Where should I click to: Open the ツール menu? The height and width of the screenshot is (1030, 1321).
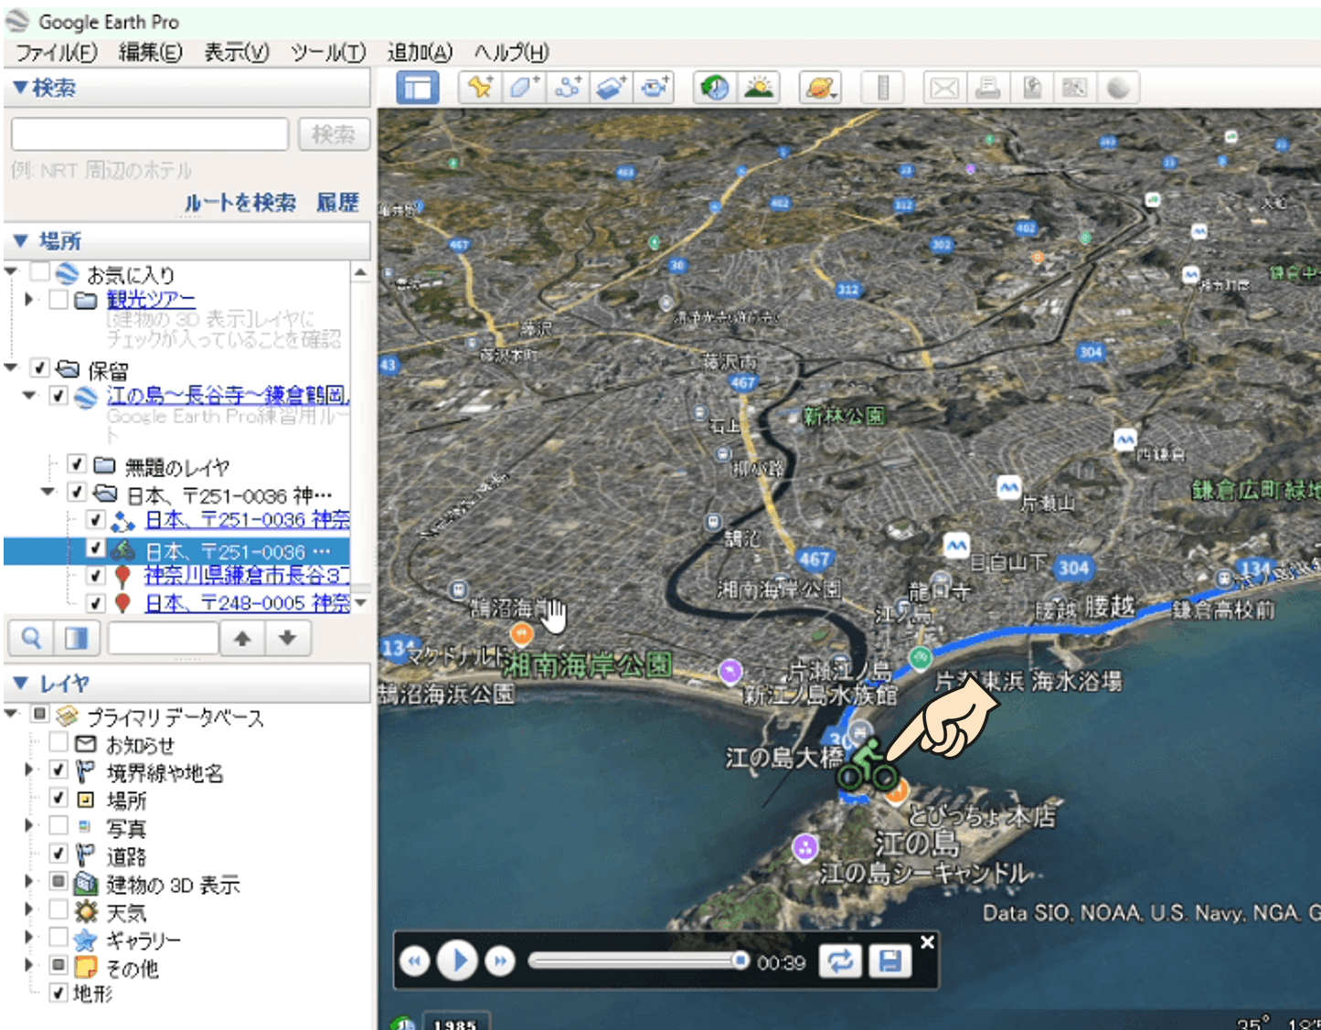click(327, 53)
